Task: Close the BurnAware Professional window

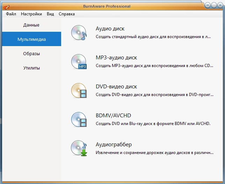Action: (220, 5)
